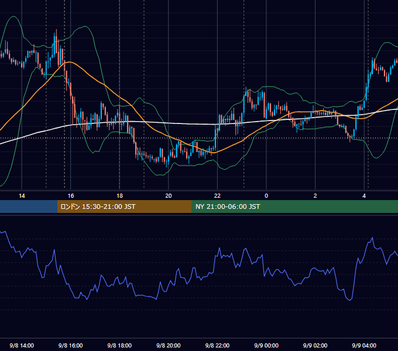Click the 14 hour label on the upper axis
398x351 pixels.
22,196
